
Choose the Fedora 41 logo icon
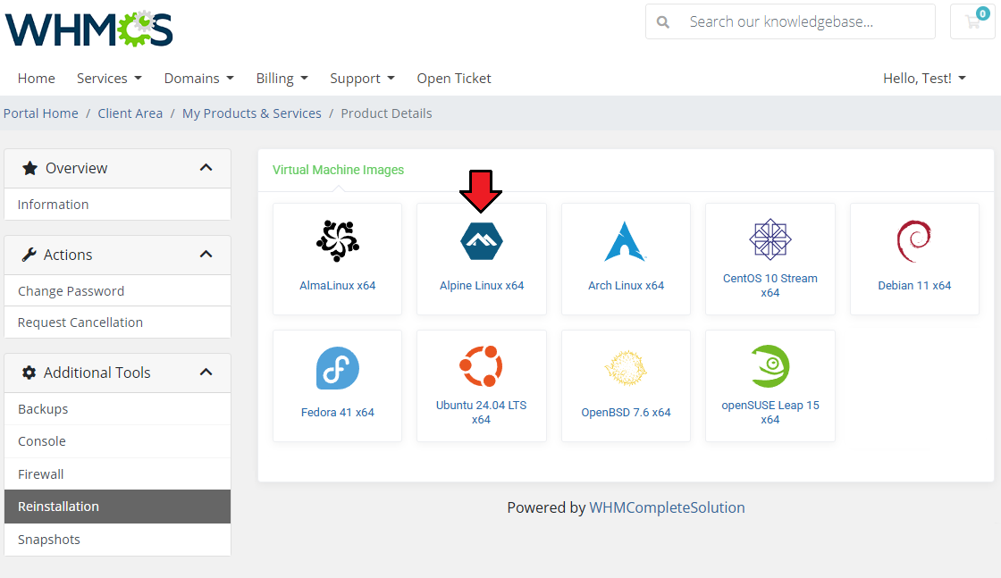click(x=337, y=368)
